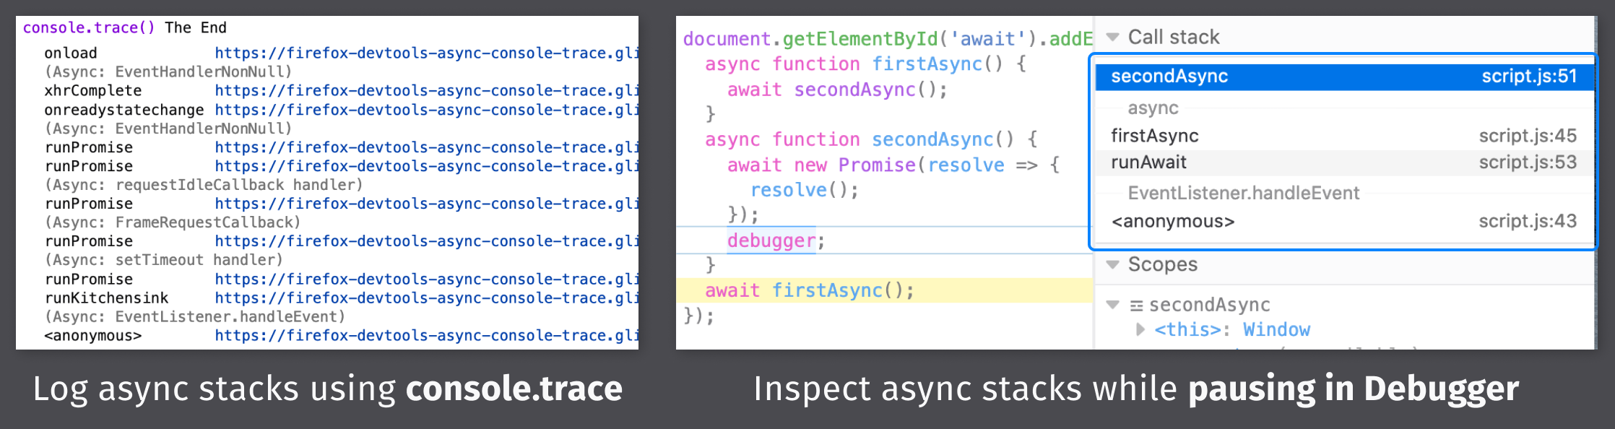1615x429 pixels.
Task: Click the xhrComplete function name in trace
Action: coord(93,91)
